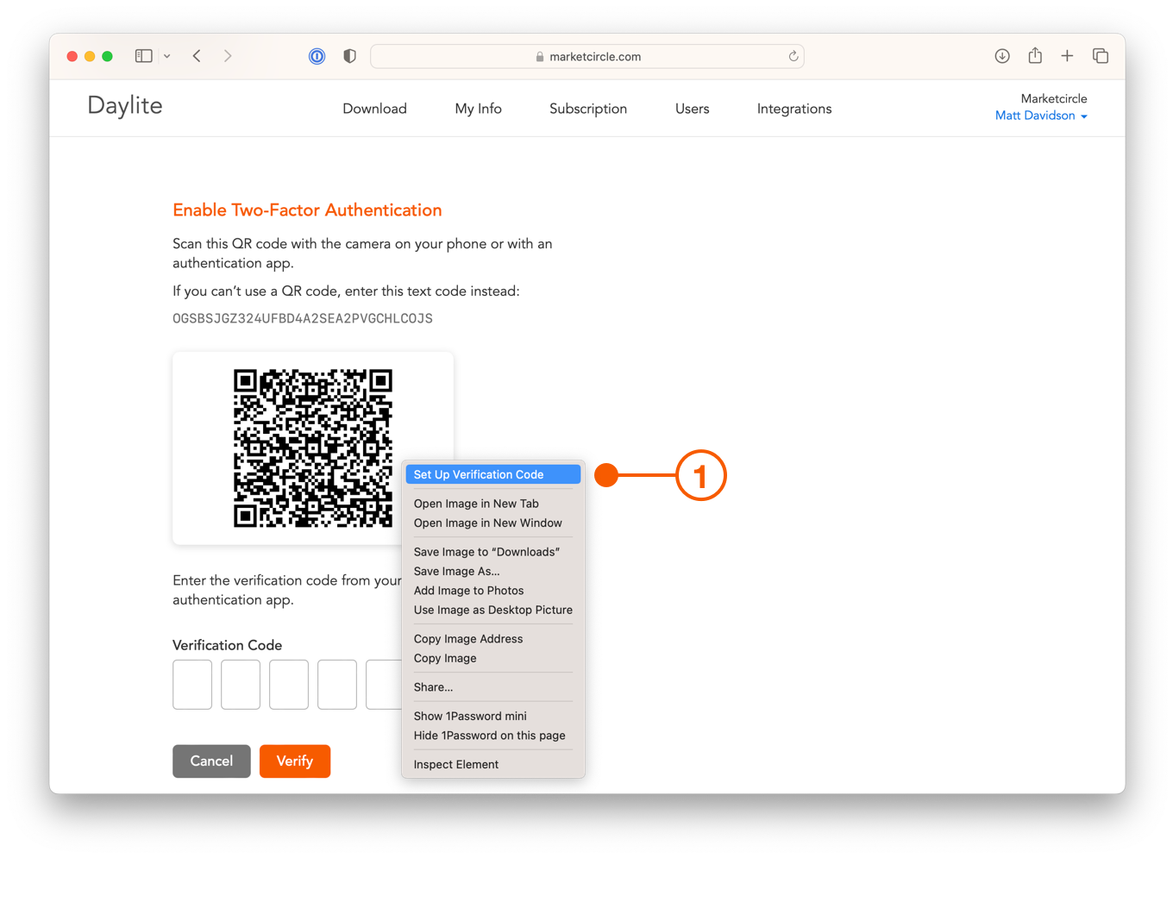This screenshot has width=1173, height=902.
Task: Choose Add Image to Photos
Action: click(493, 591)
